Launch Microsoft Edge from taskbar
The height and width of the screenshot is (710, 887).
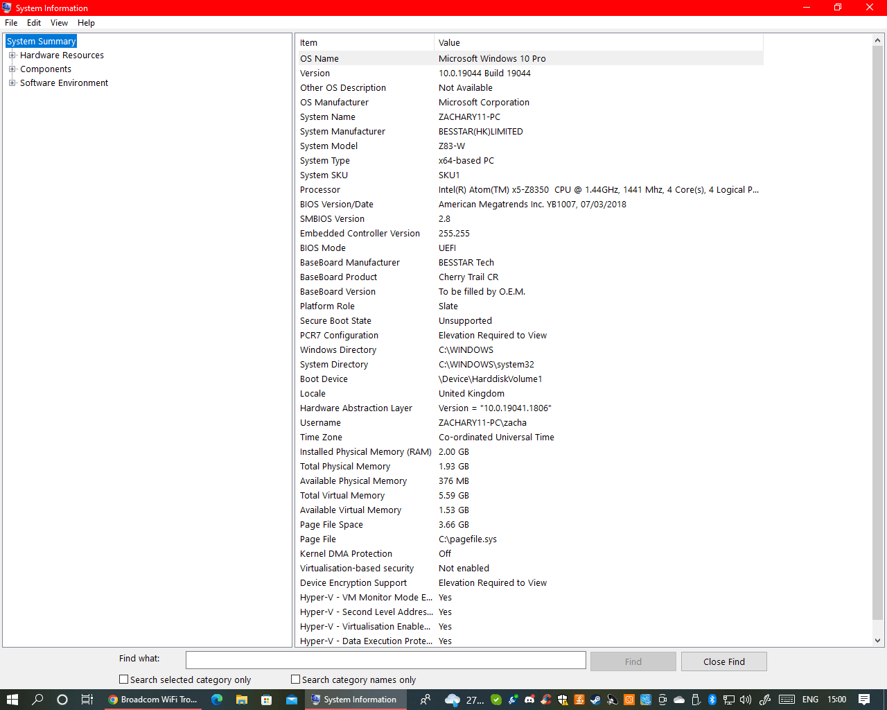[217, 700]
